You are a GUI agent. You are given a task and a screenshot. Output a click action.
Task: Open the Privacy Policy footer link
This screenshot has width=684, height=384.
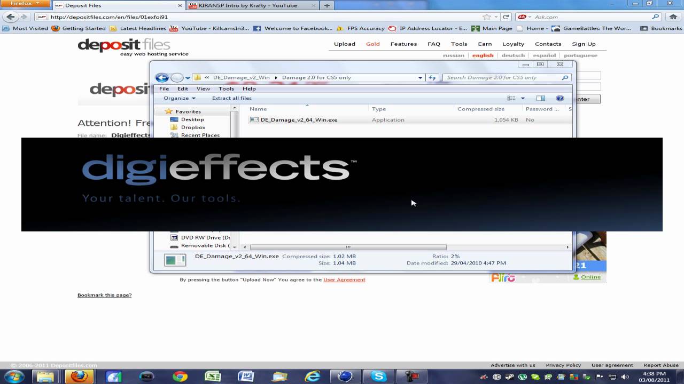point(563,365)
